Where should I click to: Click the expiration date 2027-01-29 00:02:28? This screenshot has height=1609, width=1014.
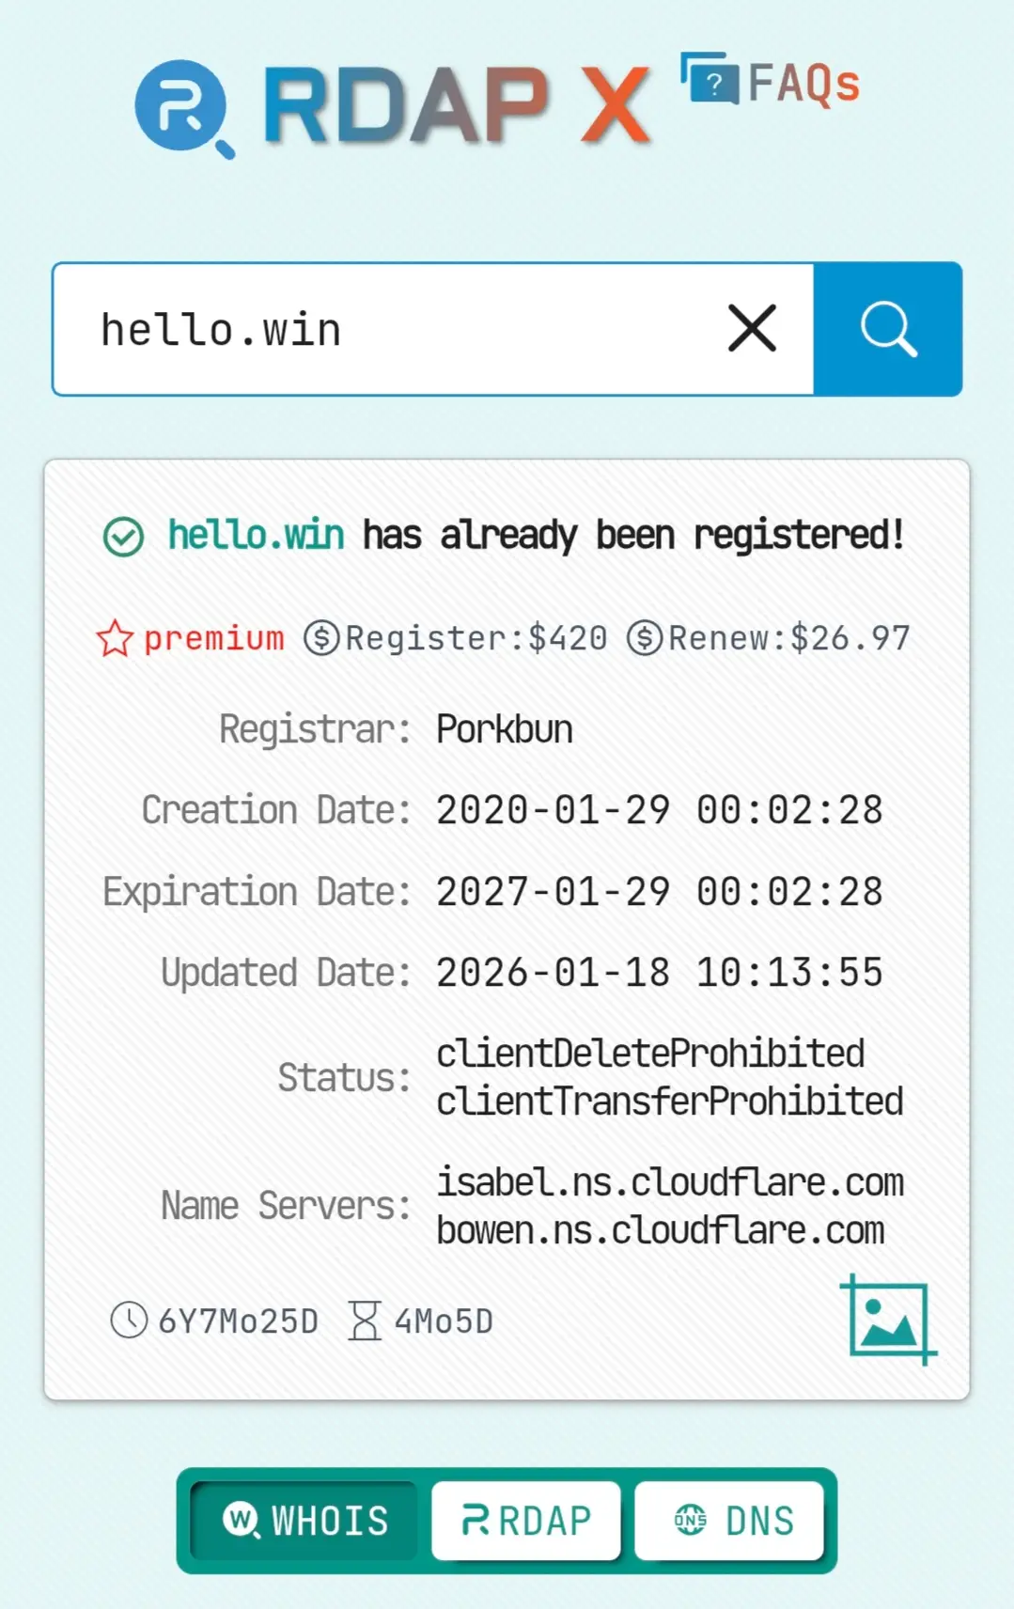click(659, 892)
